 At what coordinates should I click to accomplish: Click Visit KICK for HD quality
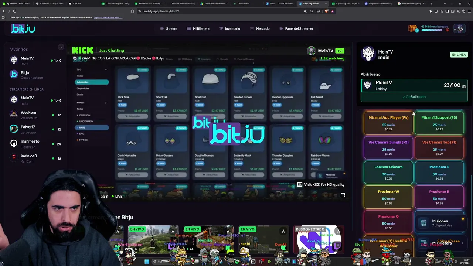pos(324,185)
